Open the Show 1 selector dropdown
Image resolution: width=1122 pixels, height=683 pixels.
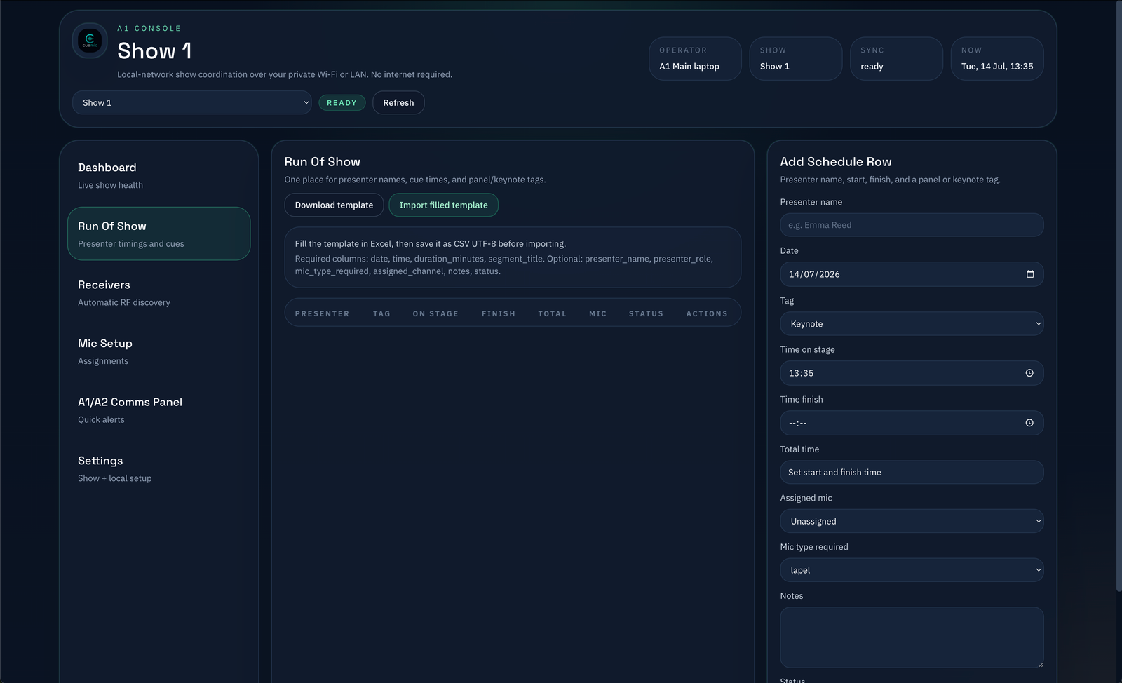[x=192, y=102]
